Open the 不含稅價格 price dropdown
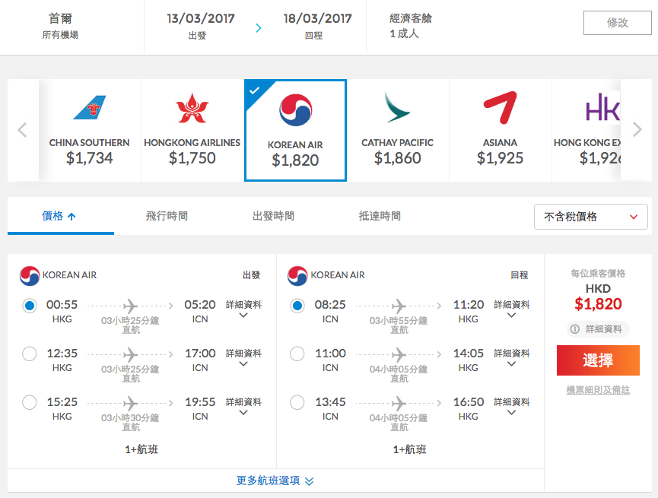658x498 pixels. pyautogui.click(x=590, y=217)
